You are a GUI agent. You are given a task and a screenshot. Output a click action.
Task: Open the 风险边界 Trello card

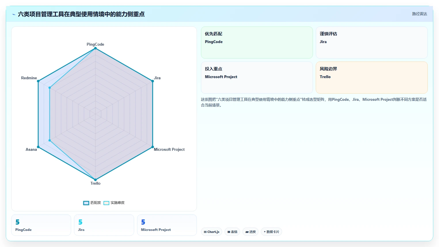(372, 78)
